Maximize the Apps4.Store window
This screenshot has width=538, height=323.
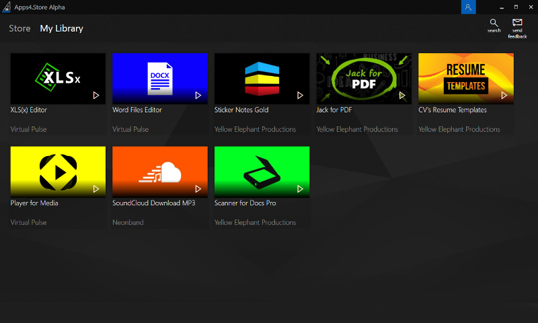(x=516, y=7)
